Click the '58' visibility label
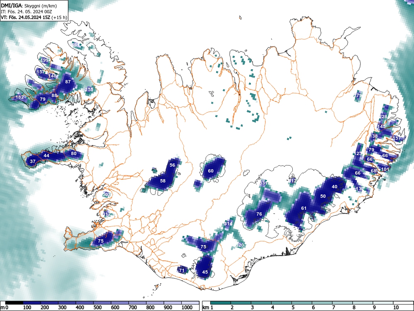This screenshot has height=311, width=414. (163, 181)
